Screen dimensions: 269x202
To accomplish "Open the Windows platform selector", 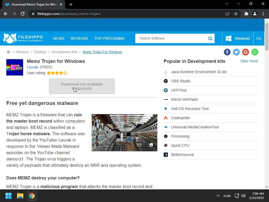I will [x=237, y=38].
